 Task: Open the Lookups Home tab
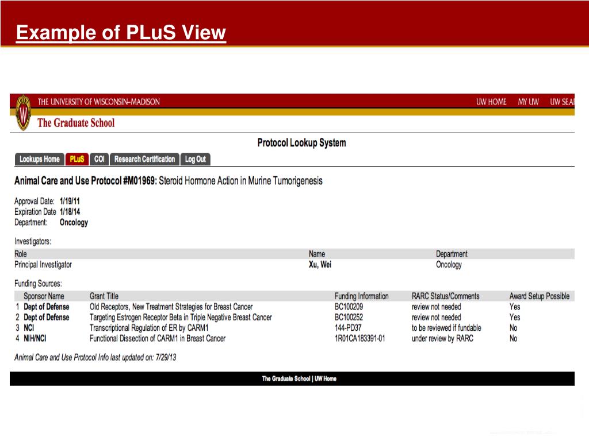[39, 159]
